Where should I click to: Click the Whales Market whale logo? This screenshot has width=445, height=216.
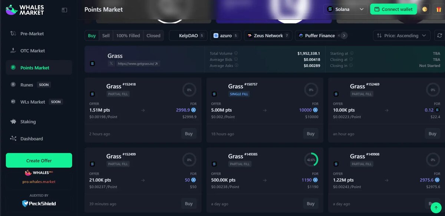(11, 10)
